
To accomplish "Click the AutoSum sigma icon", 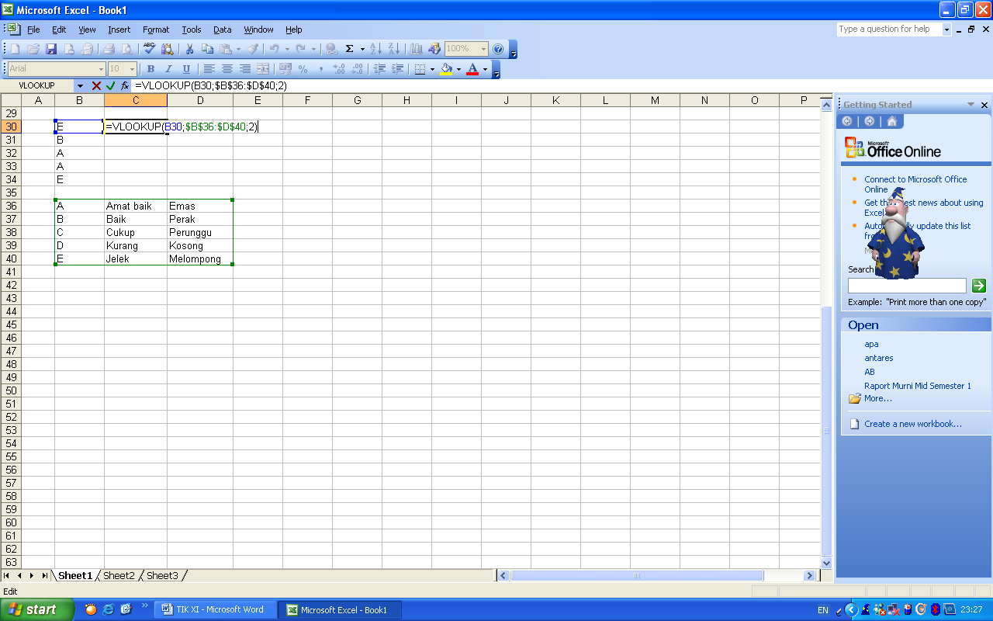I will coord(350,49).
